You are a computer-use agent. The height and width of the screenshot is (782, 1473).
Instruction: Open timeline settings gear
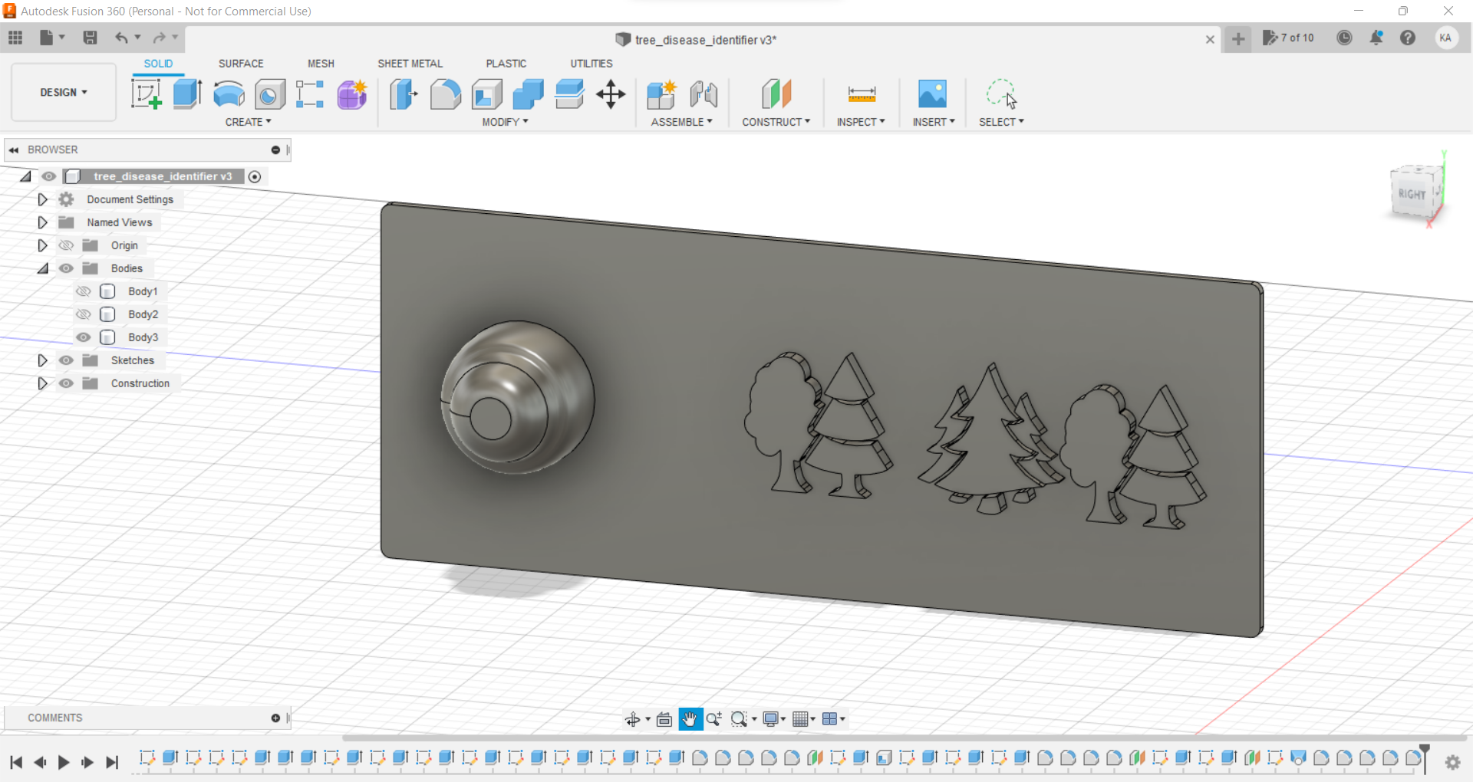tap(1452, 762)
